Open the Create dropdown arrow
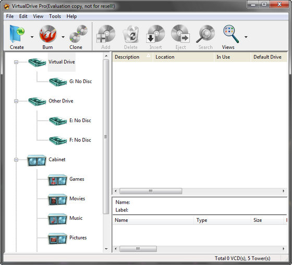 (x=32, y=37)
